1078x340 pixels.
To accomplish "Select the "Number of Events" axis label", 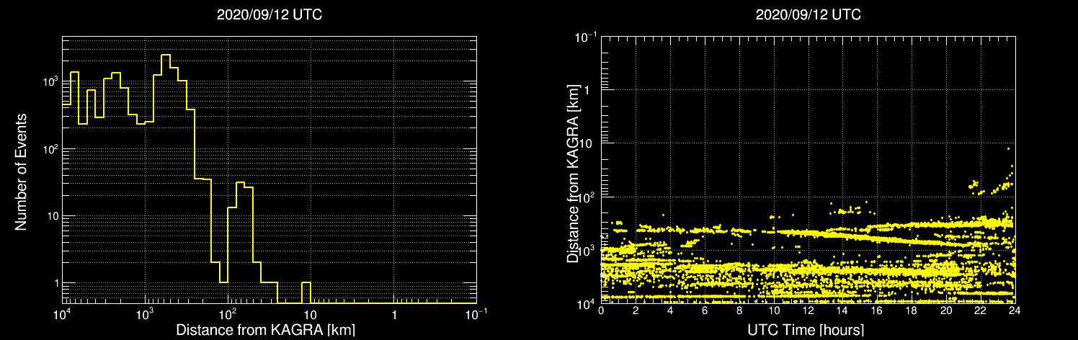I will [22, 171].
